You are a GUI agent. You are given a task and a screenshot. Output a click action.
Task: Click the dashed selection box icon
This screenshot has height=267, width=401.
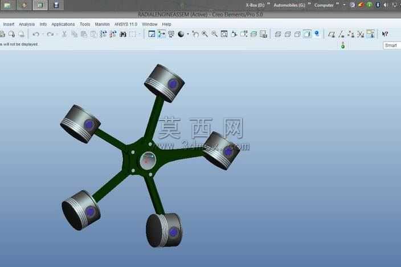tap(133, 34)
